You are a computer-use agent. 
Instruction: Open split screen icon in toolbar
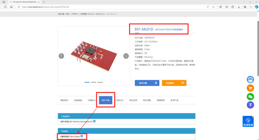(221, 7)
